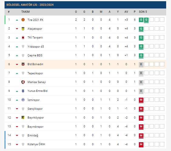171x151 pixels.
Task: Click the Bölgesel Amatör Lig 2023/2024 title
Action: tap(30, 5)
